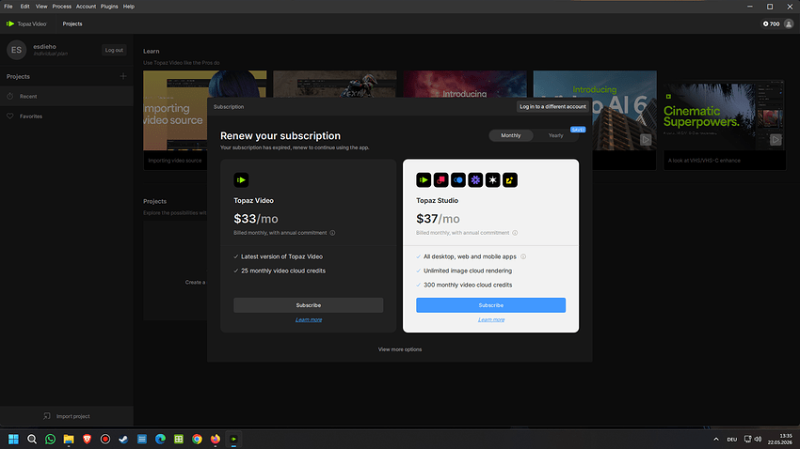
Task: Open the File menu
Action: [x=8, y=7]
